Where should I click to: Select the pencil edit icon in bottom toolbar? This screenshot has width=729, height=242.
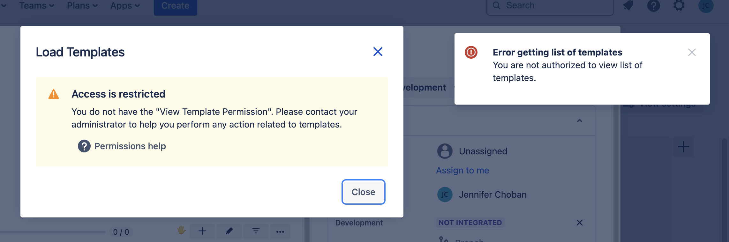[229, 231]
